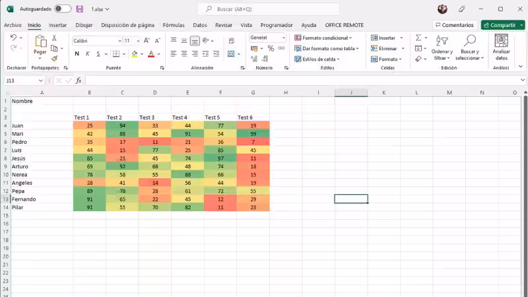Click the Pegar clipboard icon
This screenshot has height=297, width=528.
40,41
